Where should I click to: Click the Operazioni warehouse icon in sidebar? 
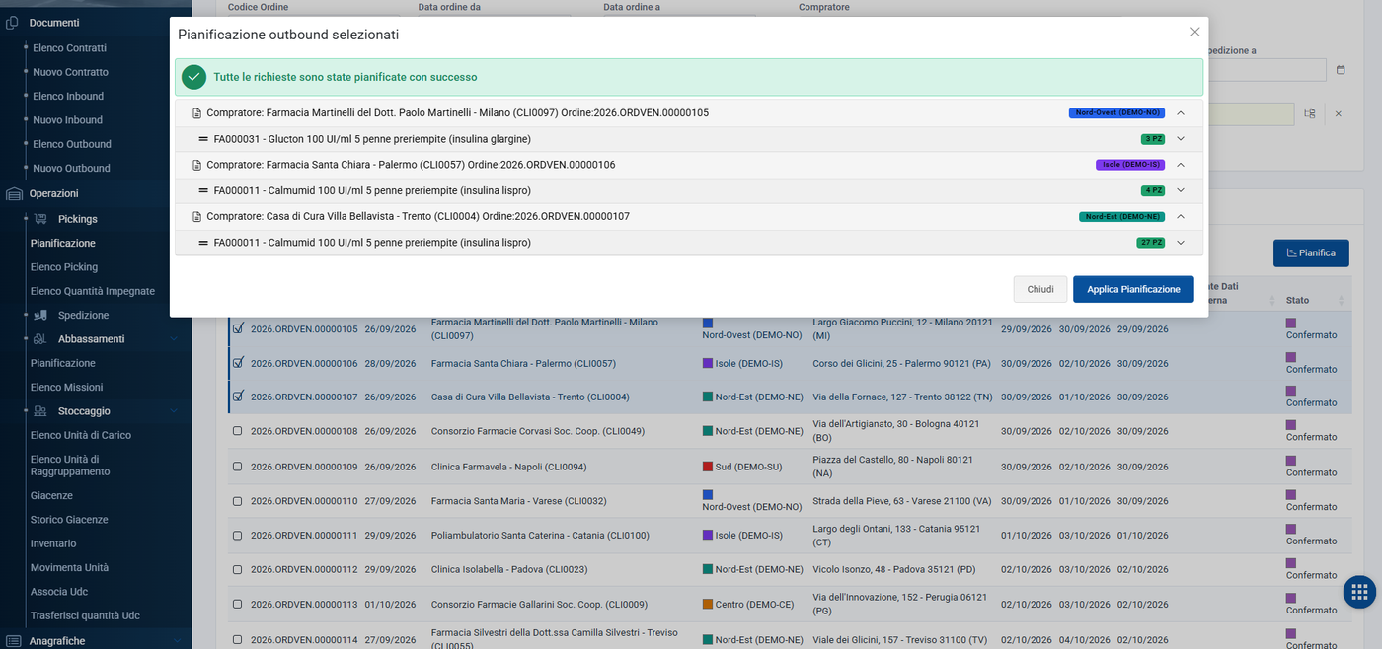click(x=12, y=194)
